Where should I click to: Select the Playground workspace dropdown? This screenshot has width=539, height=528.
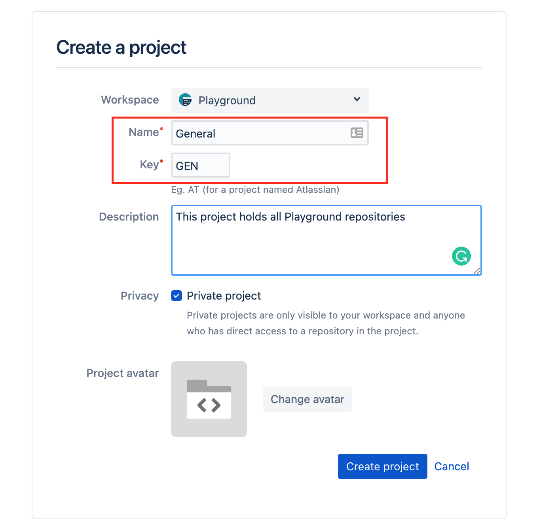point(270,100)
